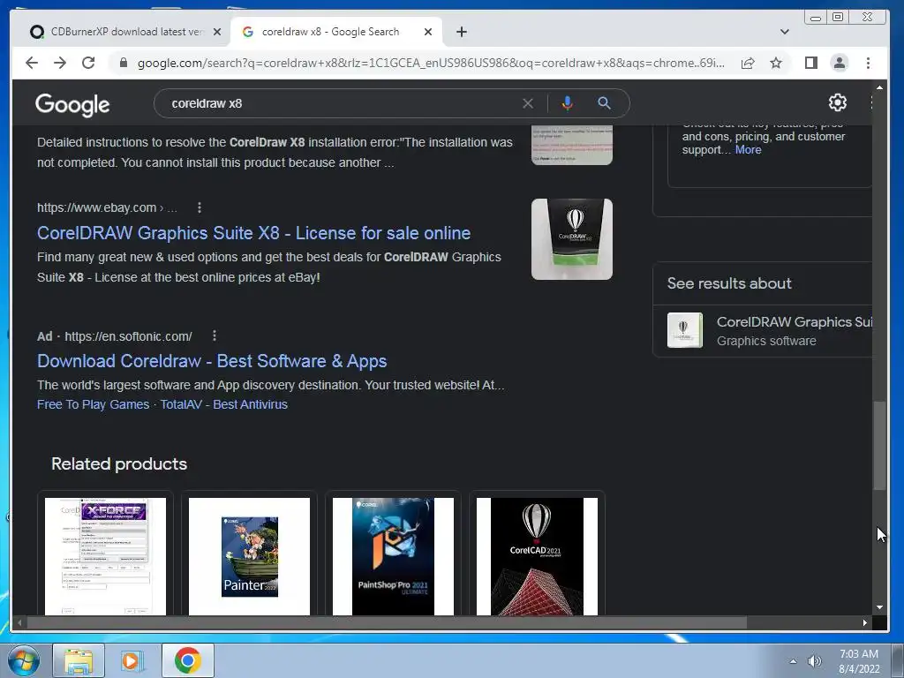Click the scroll right arrow
Image resolution: width=904 pixels, height=678 pixels.
pyautogui.click(x=865, y=622)
